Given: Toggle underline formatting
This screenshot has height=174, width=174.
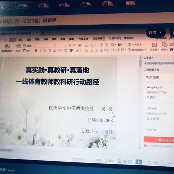Looking at the screenshot, I should (45, 50).
